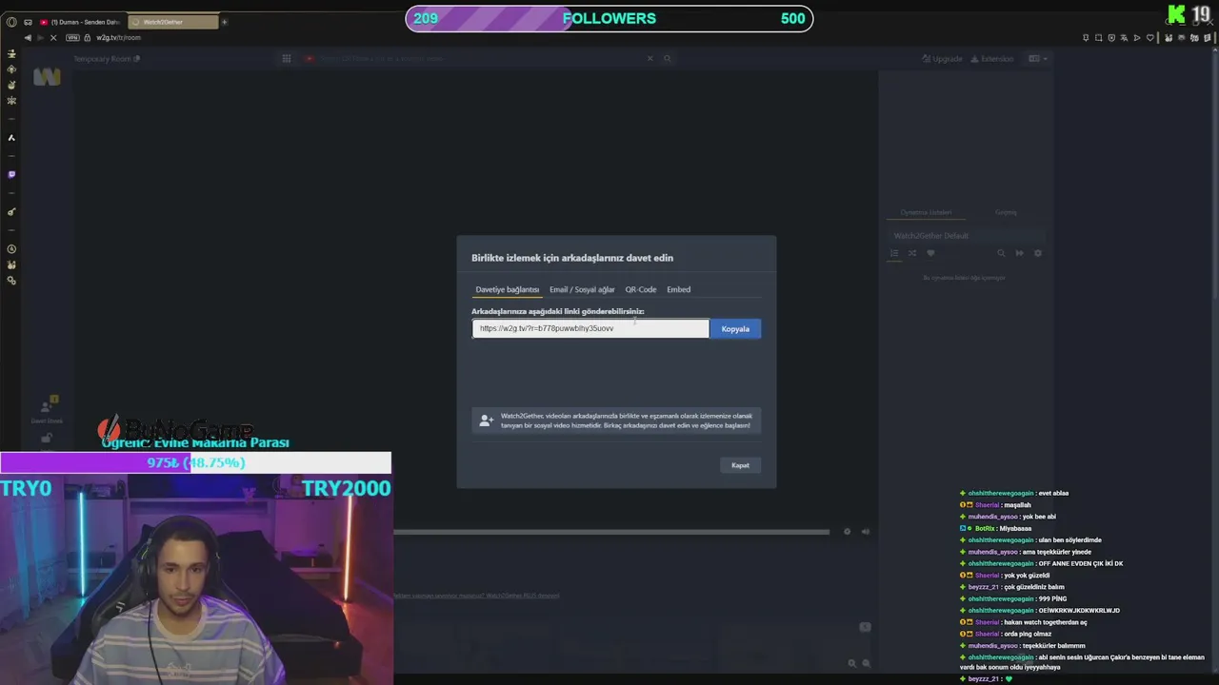Open the Aria AI sidebar icon
Image resolution: width=1219 pixels, height=685 pixels.
[11, 138]
